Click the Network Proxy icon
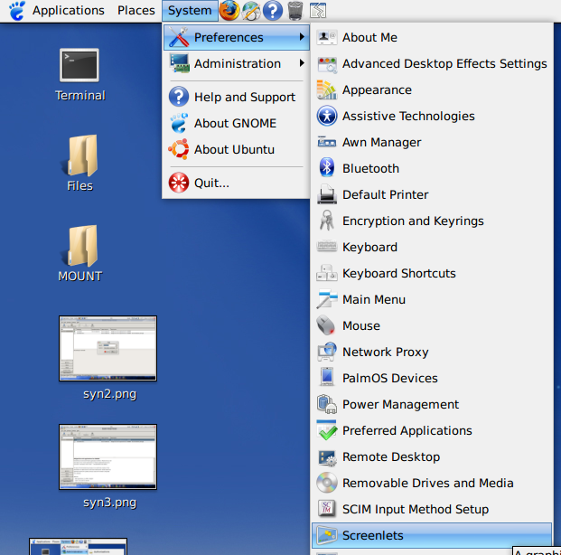This screenshot has width=561, height=555. [327, 352]
